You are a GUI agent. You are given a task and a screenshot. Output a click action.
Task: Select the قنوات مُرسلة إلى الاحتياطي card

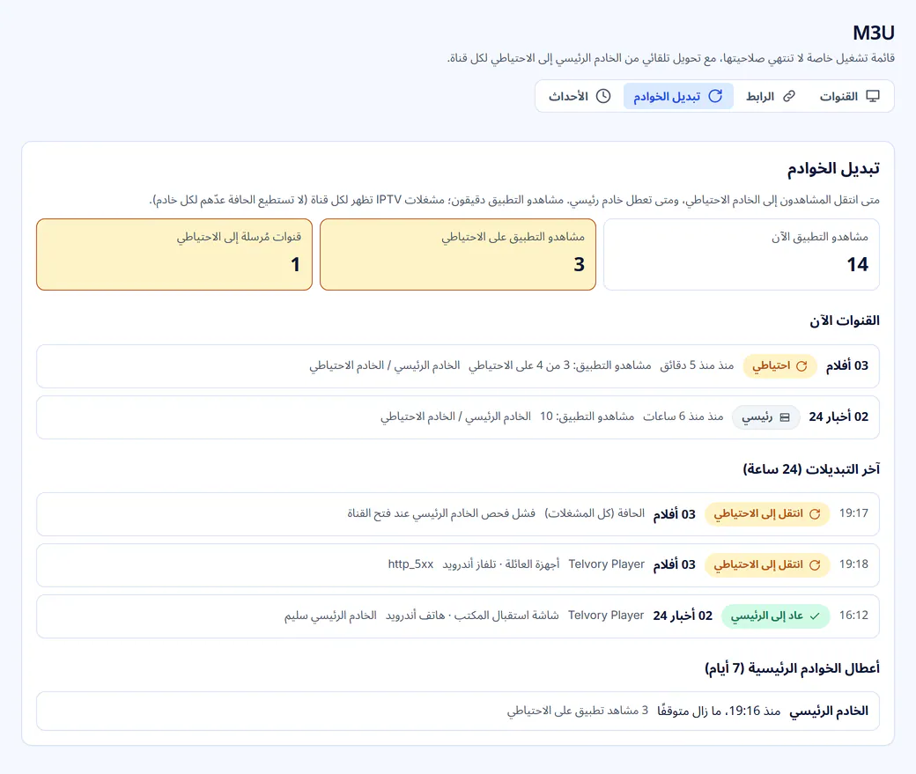174,254
